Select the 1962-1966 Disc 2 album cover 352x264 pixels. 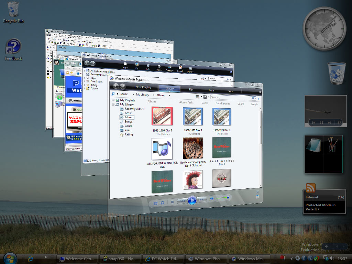point(162,116)
